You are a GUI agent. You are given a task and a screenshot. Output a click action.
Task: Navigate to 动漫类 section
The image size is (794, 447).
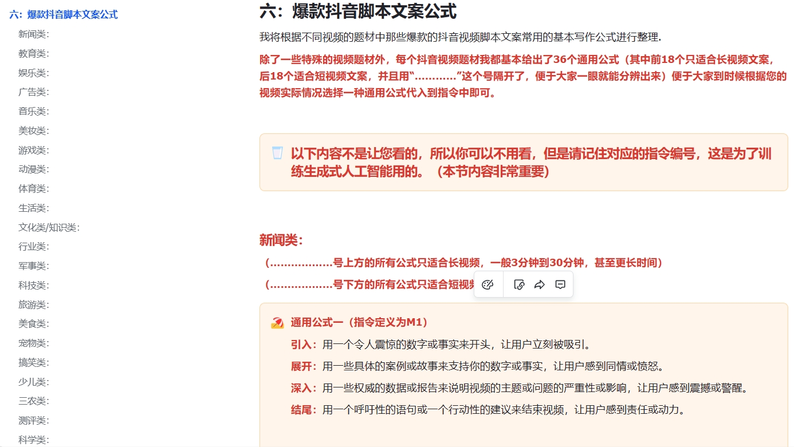point(34,169)
